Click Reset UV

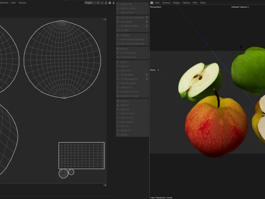(132, 109)
